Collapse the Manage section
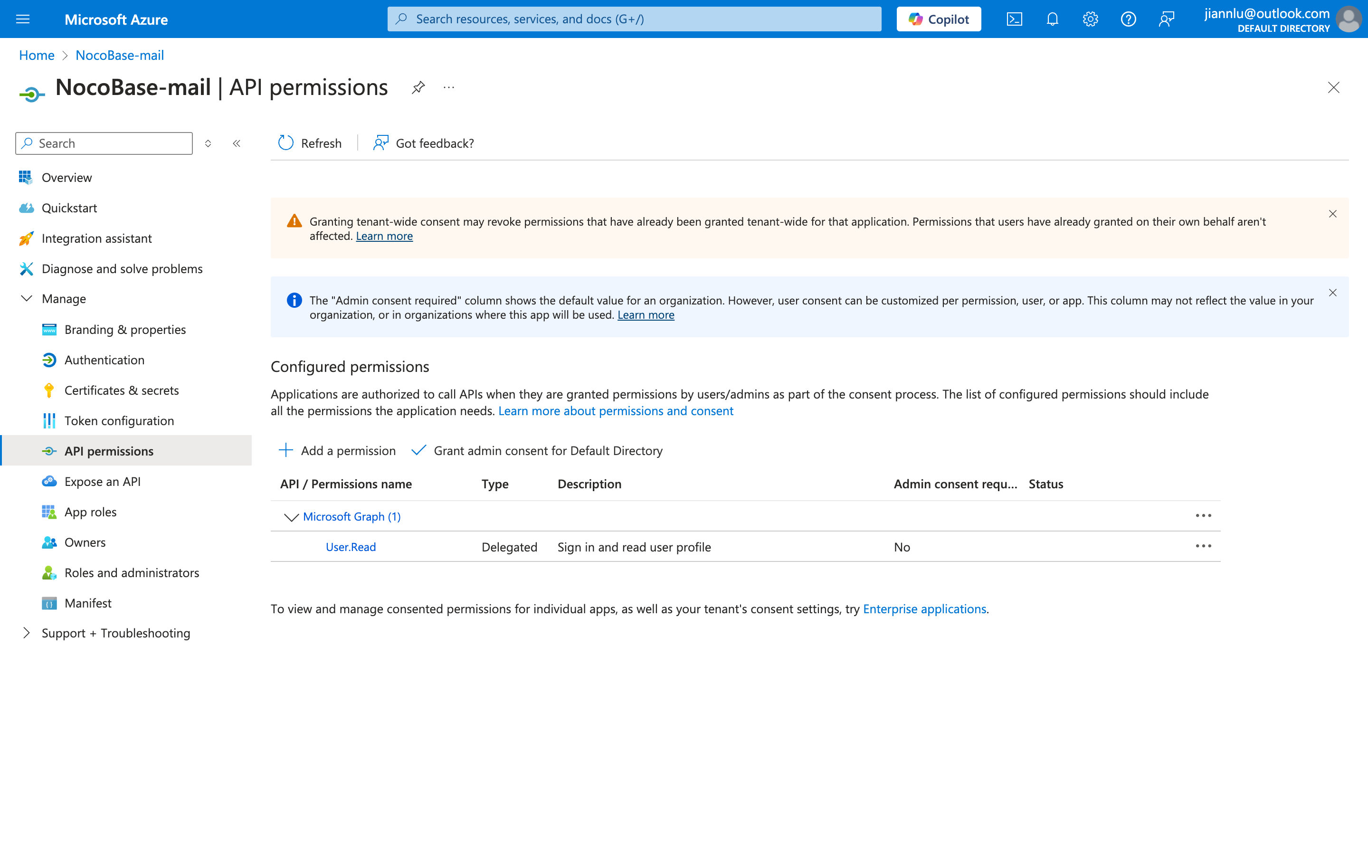This screenshot has width=1368, height=855. point(27,299)
